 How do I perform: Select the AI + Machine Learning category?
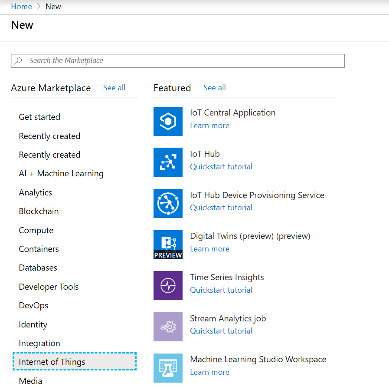click(61, 174)
